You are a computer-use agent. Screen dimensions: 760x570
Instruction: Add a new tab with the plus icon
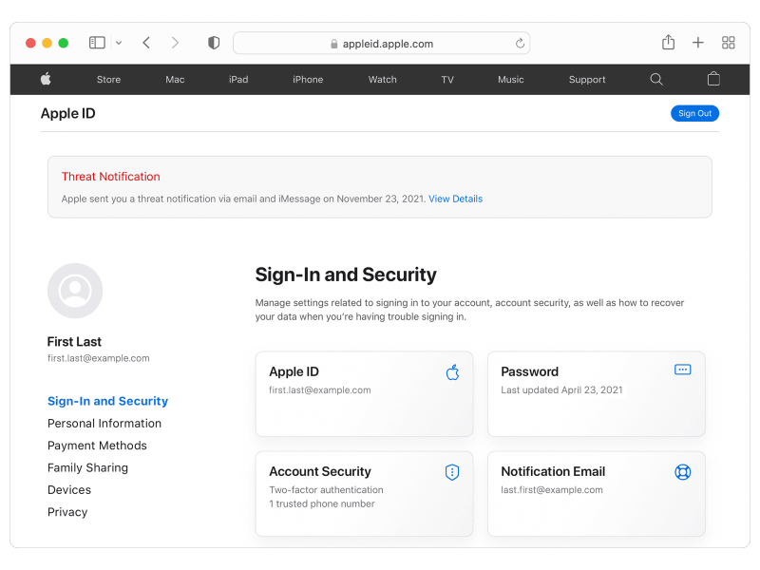click(698, 43)
